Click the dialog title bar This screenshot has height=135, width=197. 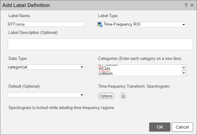point(91,5)
